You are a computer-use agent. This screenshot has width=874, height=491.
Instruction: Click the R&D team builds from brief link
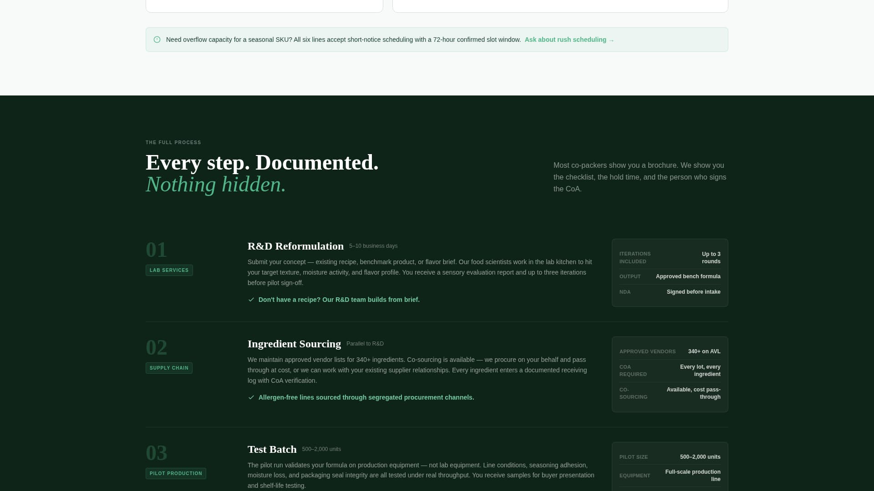click(339, 300)
